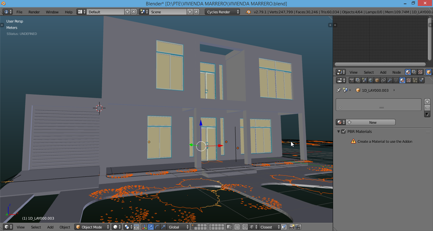Image resolution: width=433 pixels, height=231 pixels.
Task: Open node editor's editor type selector
Action: 341,72
